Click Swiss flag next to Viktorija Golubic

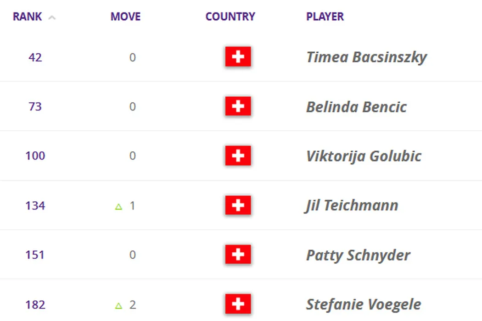238,156
